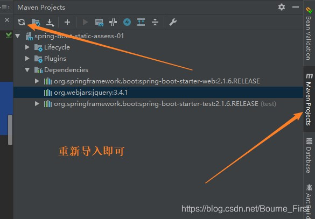Open the Maven Projects panel gear menu
The width and height of the screenshot is (315, 219).
click(282, 7)
